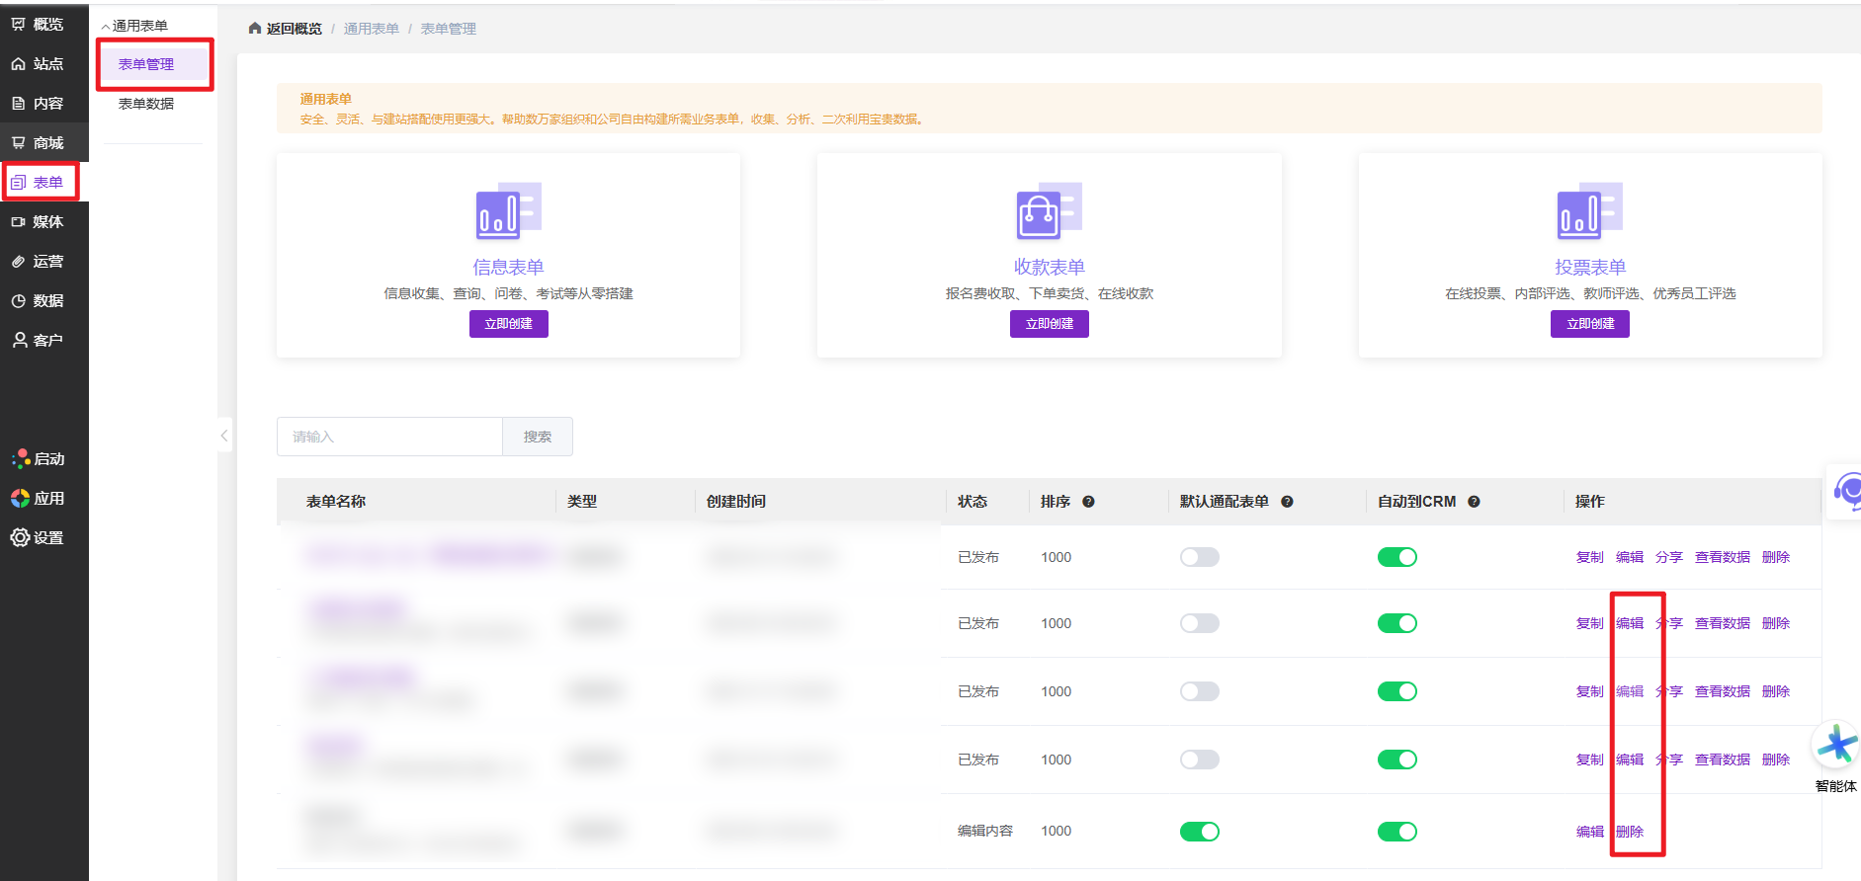Viewport: 1861px width, 881px height.
Task: Disable 自动到CRM toggle in first row
Action: 1396,557
